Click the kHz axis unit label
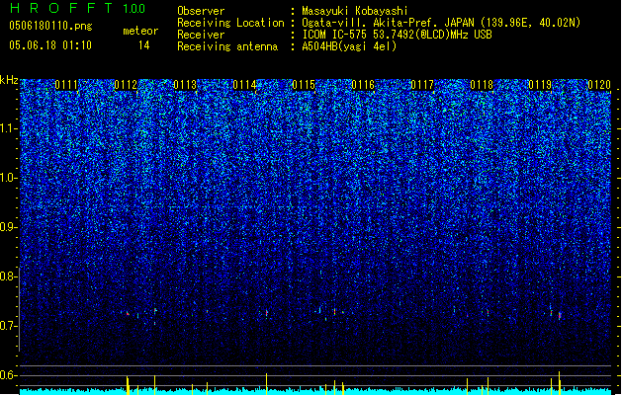This screenshot has height=395, width=622. click(9, 80)
